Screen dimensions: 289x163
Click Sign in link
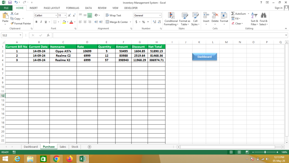tap(278, 8)
